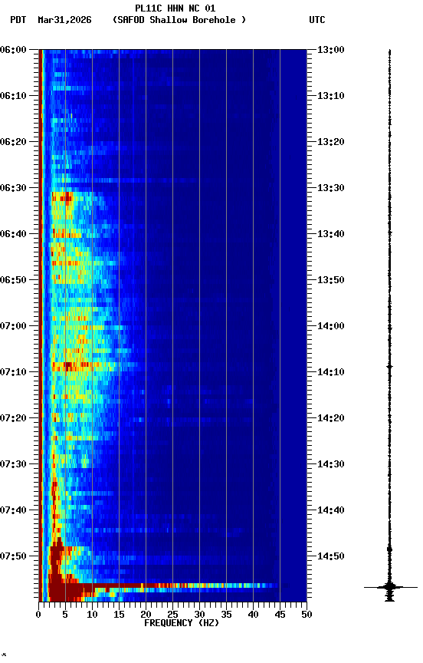Click the broadband red event band in spectrogram

tap(165, 585)
